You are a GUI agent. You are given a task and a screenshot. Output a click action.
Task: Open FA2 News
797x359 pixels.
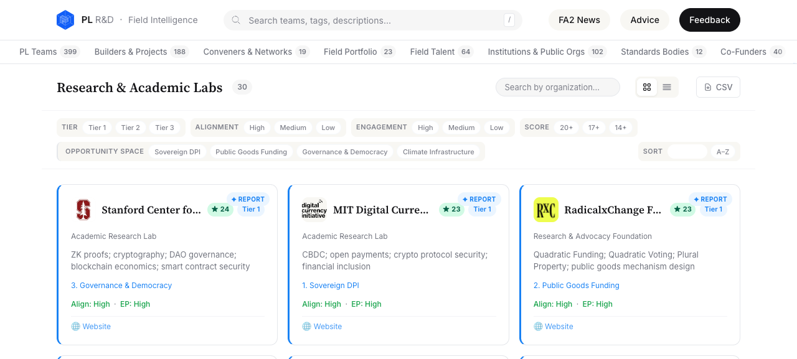tap(579, 20)
